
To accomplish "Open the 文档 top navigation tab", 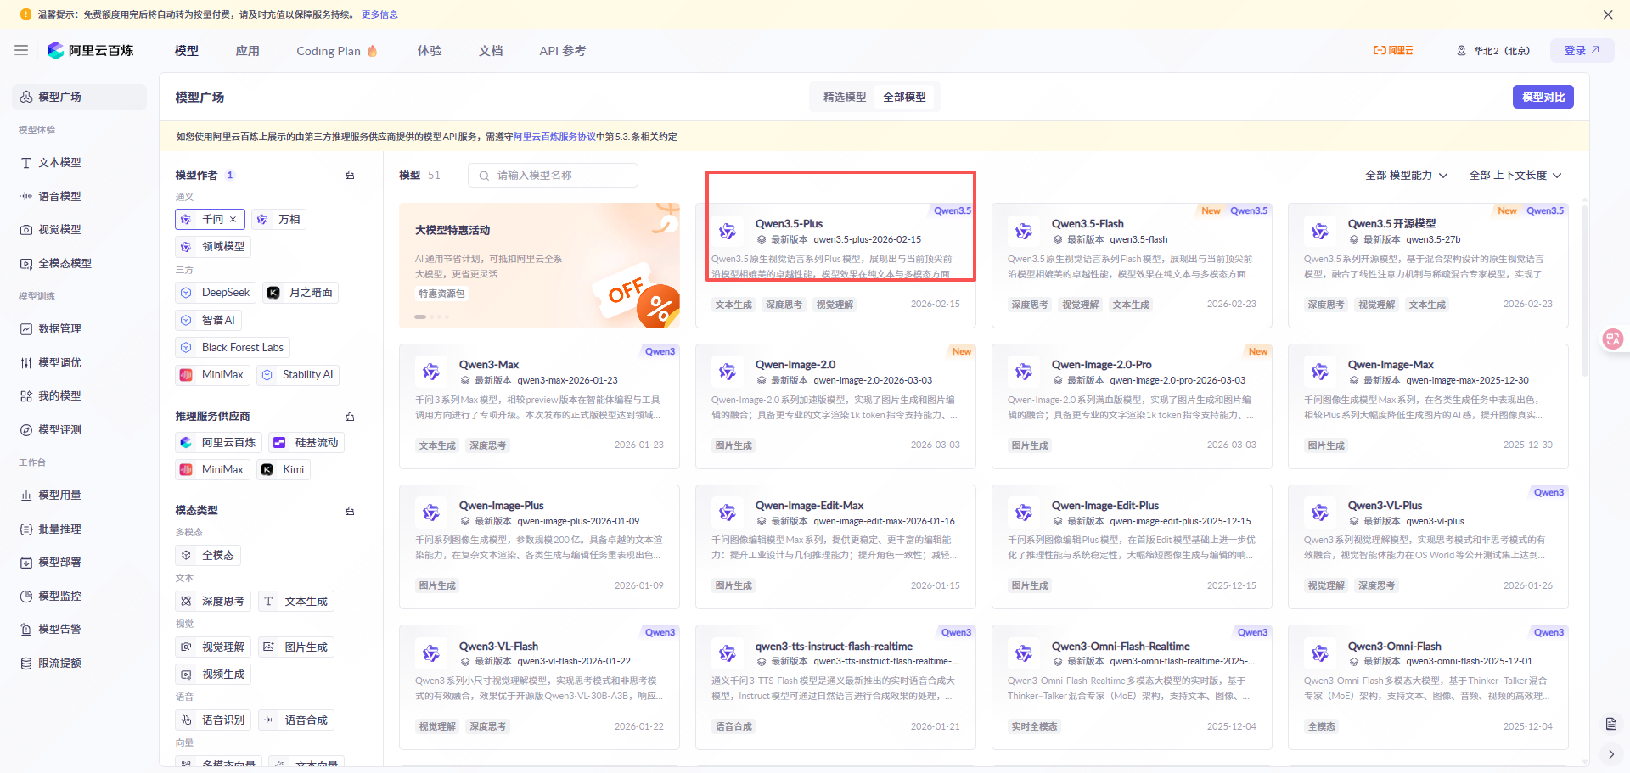I will coord(491,51).
